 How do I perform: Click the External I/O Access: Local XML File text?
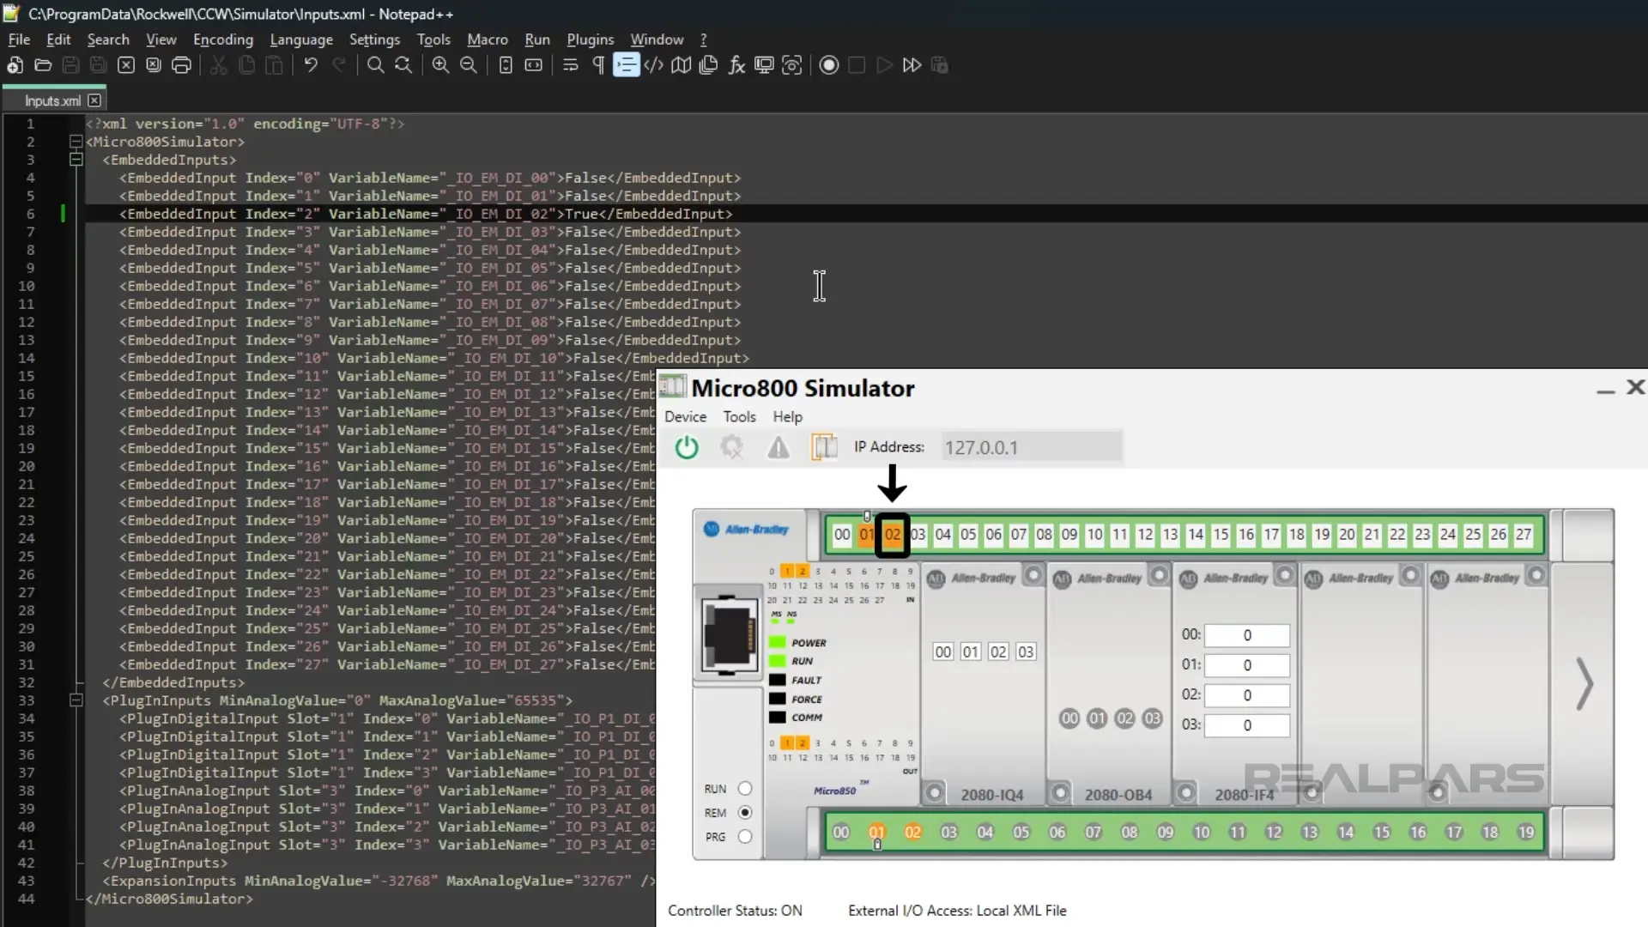tap(957, 911)
